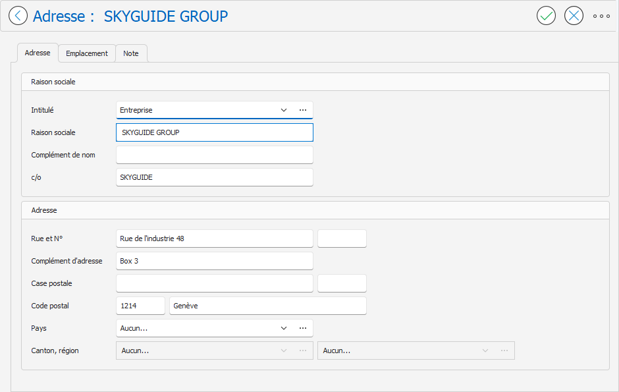Validate the address with the green checkmark
Screen dimensions: 619x392
point(546,16)
